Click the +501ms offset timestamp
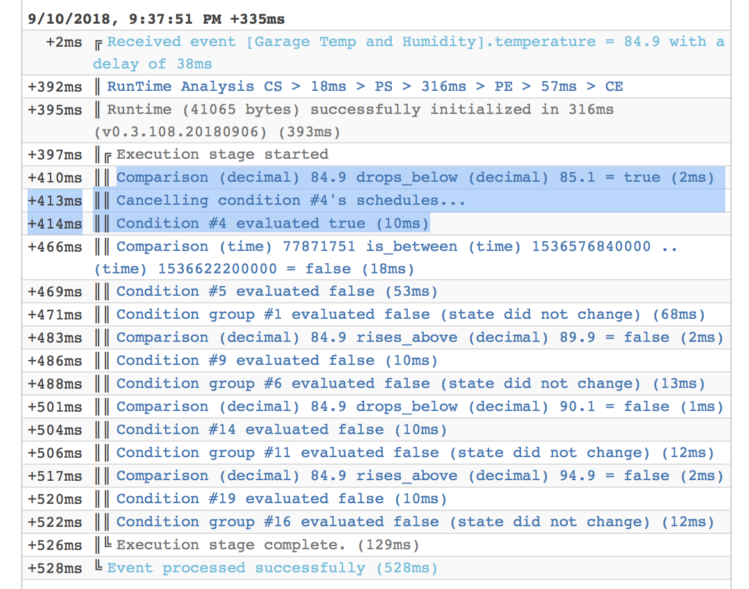Screen dimensions: 749x589 [x=55, y=407]
